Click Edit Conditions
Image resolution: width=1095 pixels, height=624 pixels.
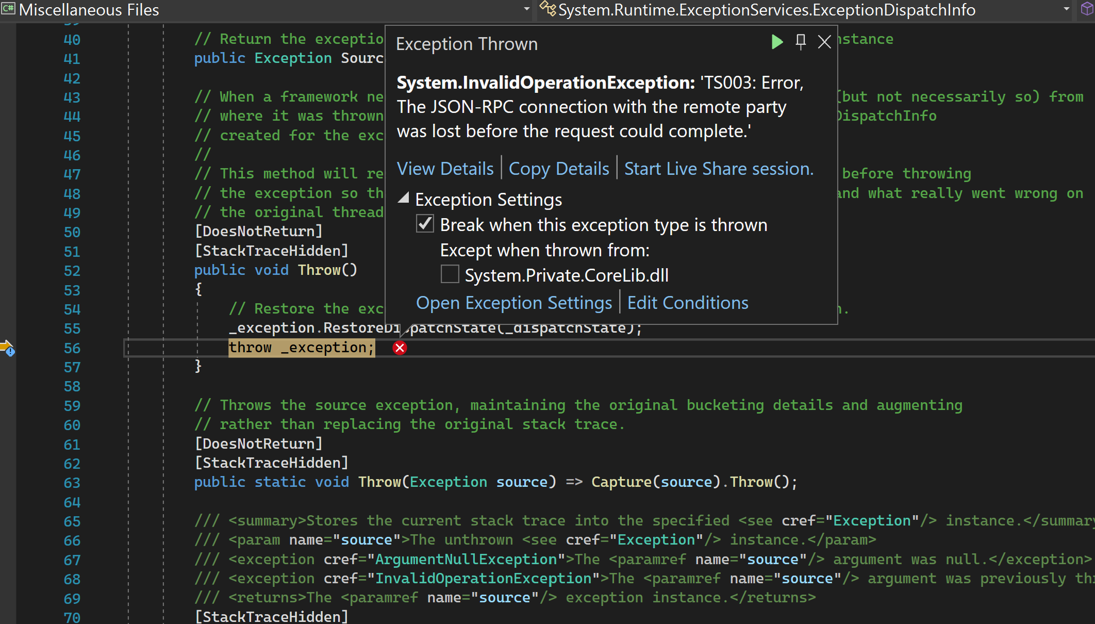688,303
